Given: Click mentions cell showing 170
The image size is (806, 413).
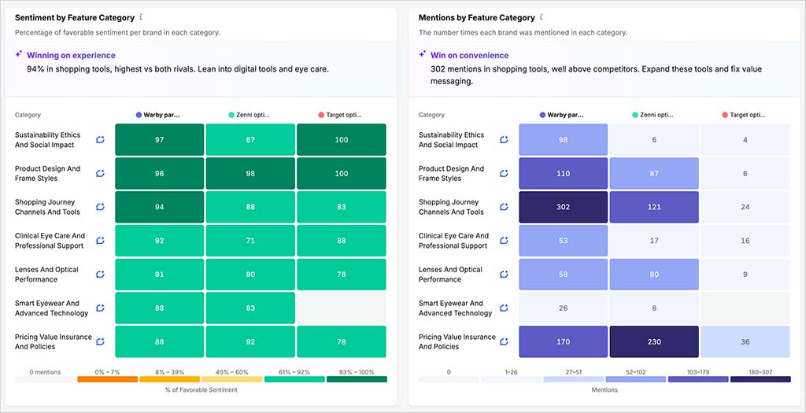Looking at the screenshot, I should [564, 341].
